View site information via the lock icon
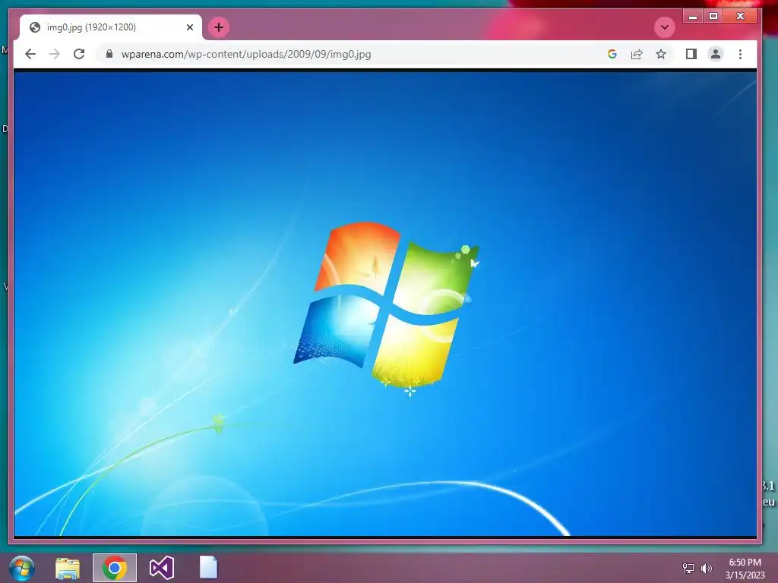This screenshot has width=778, height=583. click(x=109, y=54)
